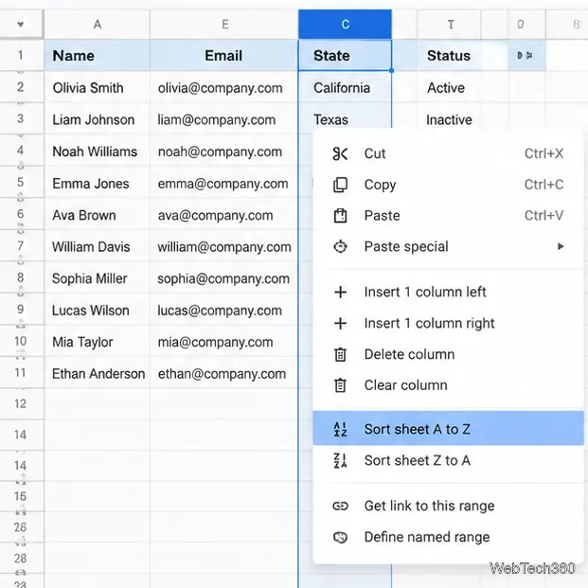Open Paste special menu entry
The image size is (588, 588).
pyautogui.click(x=448, y=247)
